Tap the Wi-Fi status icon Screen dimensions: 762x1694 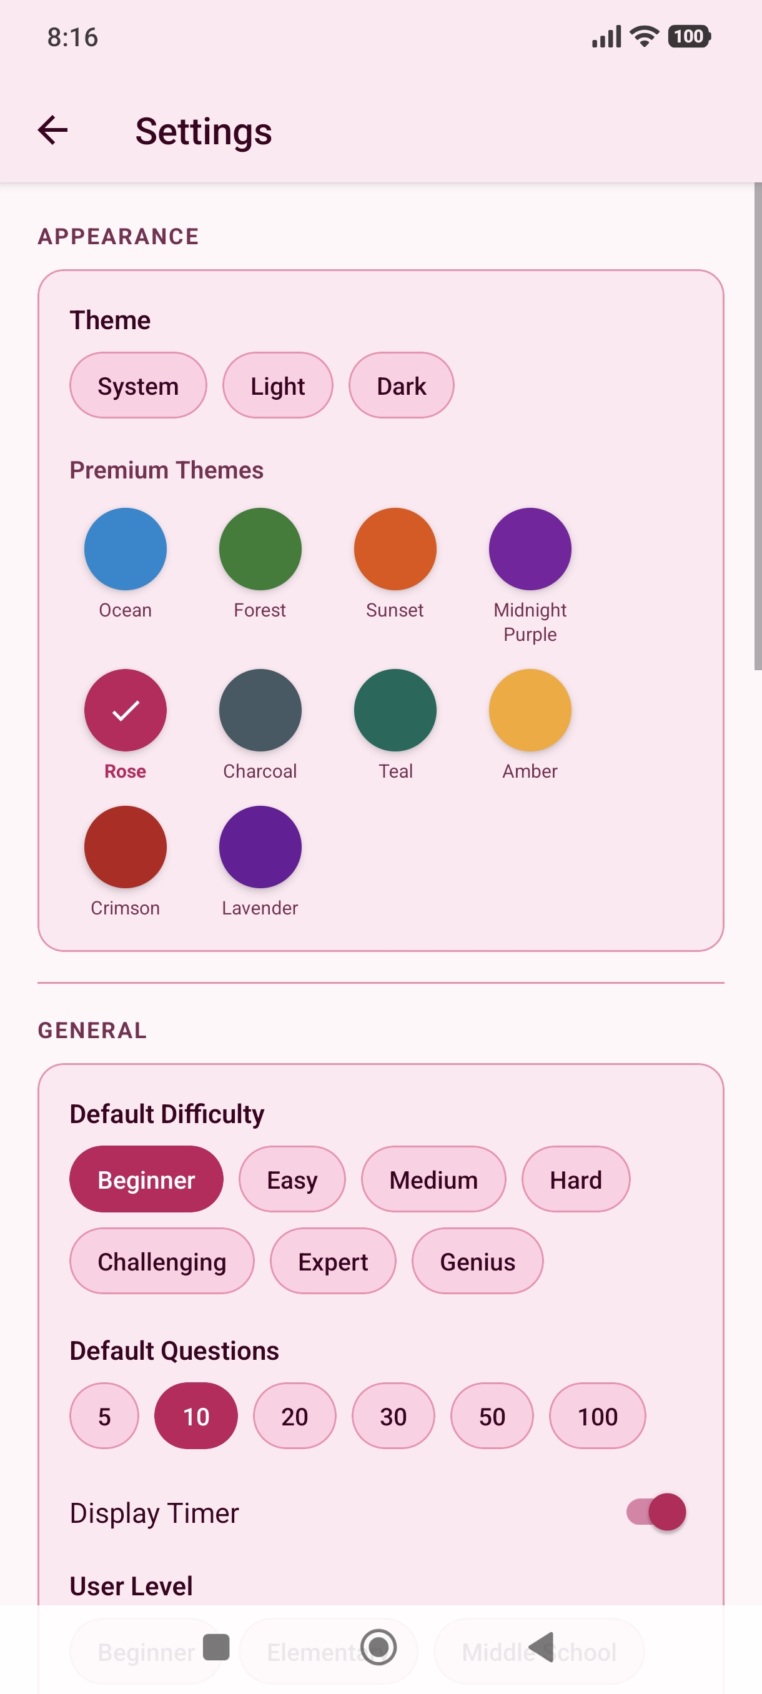pos(645,37)
